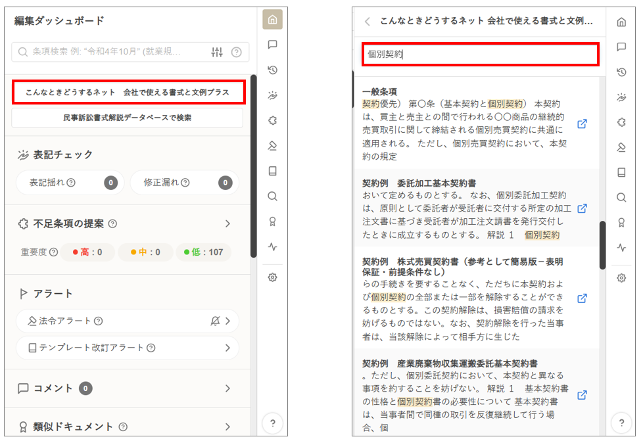Open the external link for 委託加工基本契約書 result

[x=581, y=208]
